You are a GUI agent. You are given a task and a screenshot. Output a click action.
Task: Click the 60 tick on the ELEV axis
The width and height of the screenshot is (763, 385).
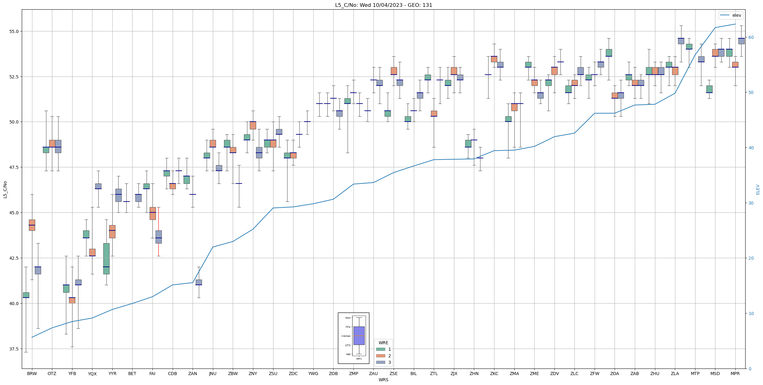(751, 37)
